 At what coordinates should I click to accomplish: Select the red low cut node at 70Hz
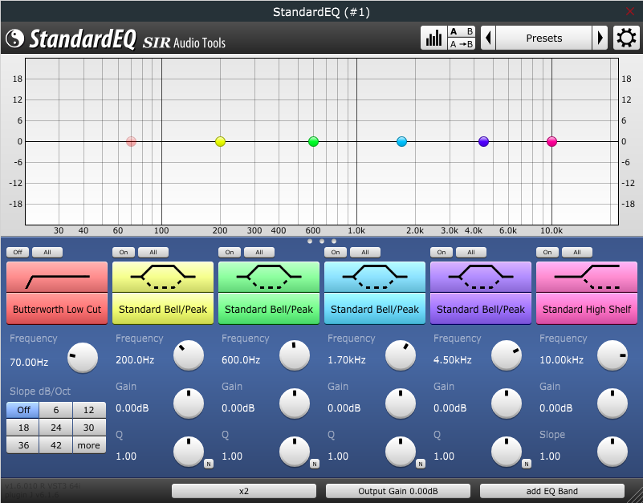click(x=131, y=141)
